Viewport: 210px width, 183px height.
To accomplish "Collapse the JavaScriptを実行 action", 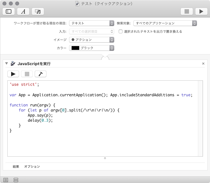I will (6, 64).
